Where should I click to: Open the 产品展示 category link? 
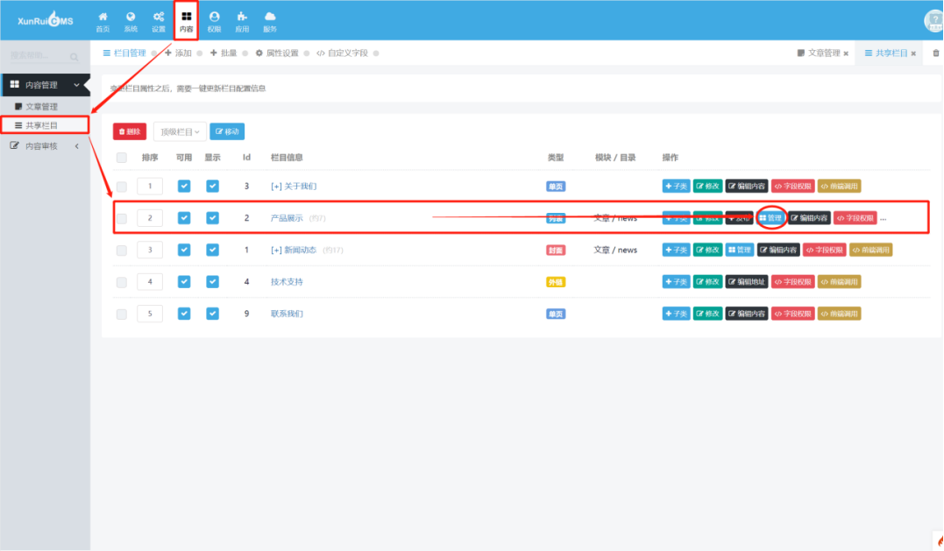click(x=287, y=218)
